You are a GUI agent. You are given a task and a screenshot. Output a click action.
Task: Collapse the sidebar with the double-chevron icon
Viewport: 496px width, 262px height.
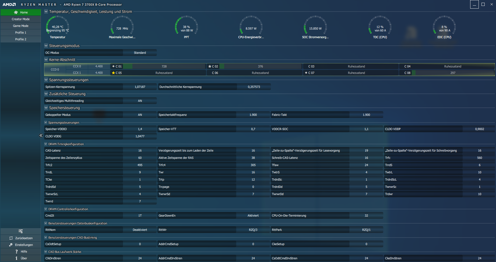click(41, 135)
